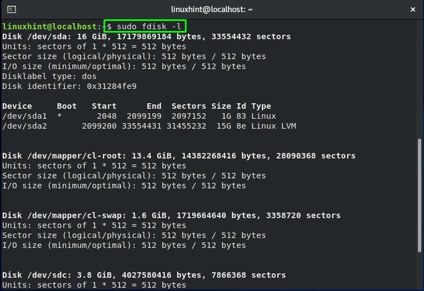This screenshot has width=424, height=291.
Task: Click the window title linuxhint@localhost: ~
Action: coord(211,9)
